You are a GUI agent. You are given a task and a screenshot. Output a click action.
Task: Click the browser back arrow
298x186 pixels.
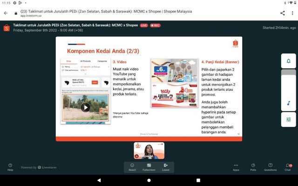coord(6,13)
